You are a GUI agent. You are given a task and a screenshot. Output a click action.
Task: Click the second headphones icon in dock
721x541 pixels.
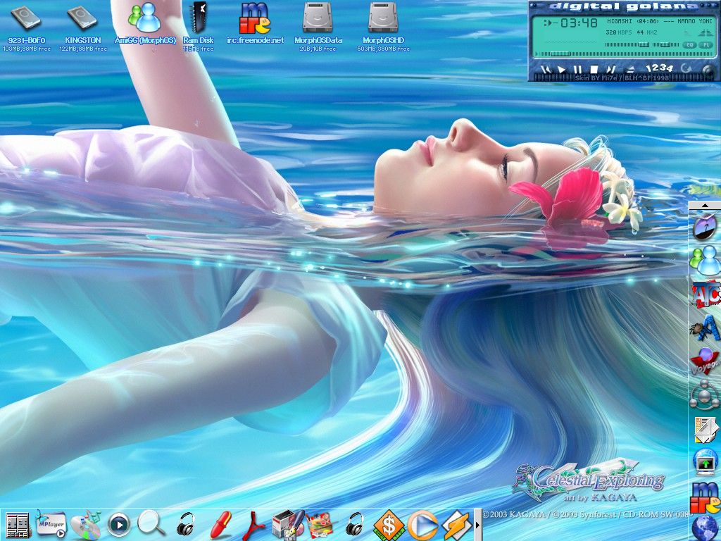pyautogui.click(x=355, y=524)
